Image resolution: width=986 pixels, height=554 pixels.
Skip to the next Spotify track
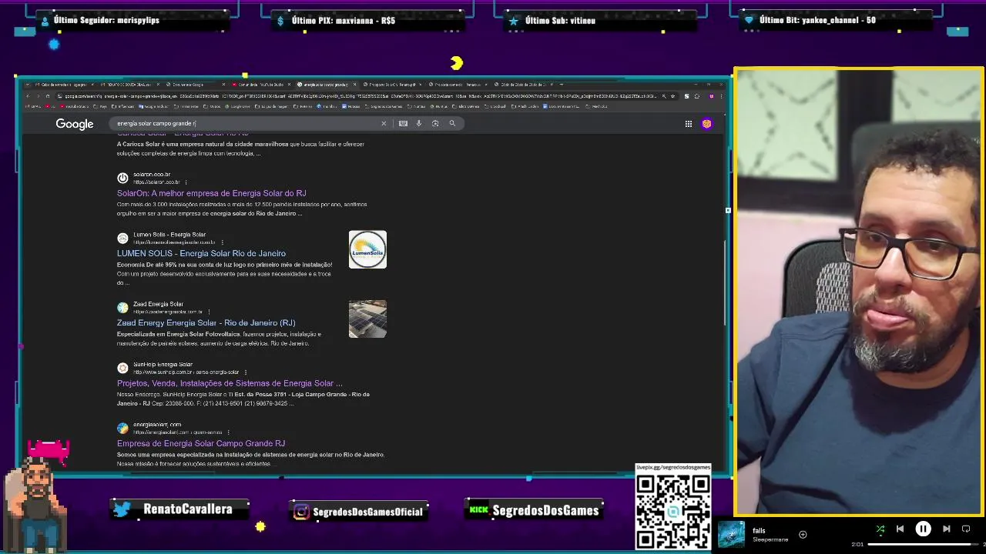click(946, 529)
